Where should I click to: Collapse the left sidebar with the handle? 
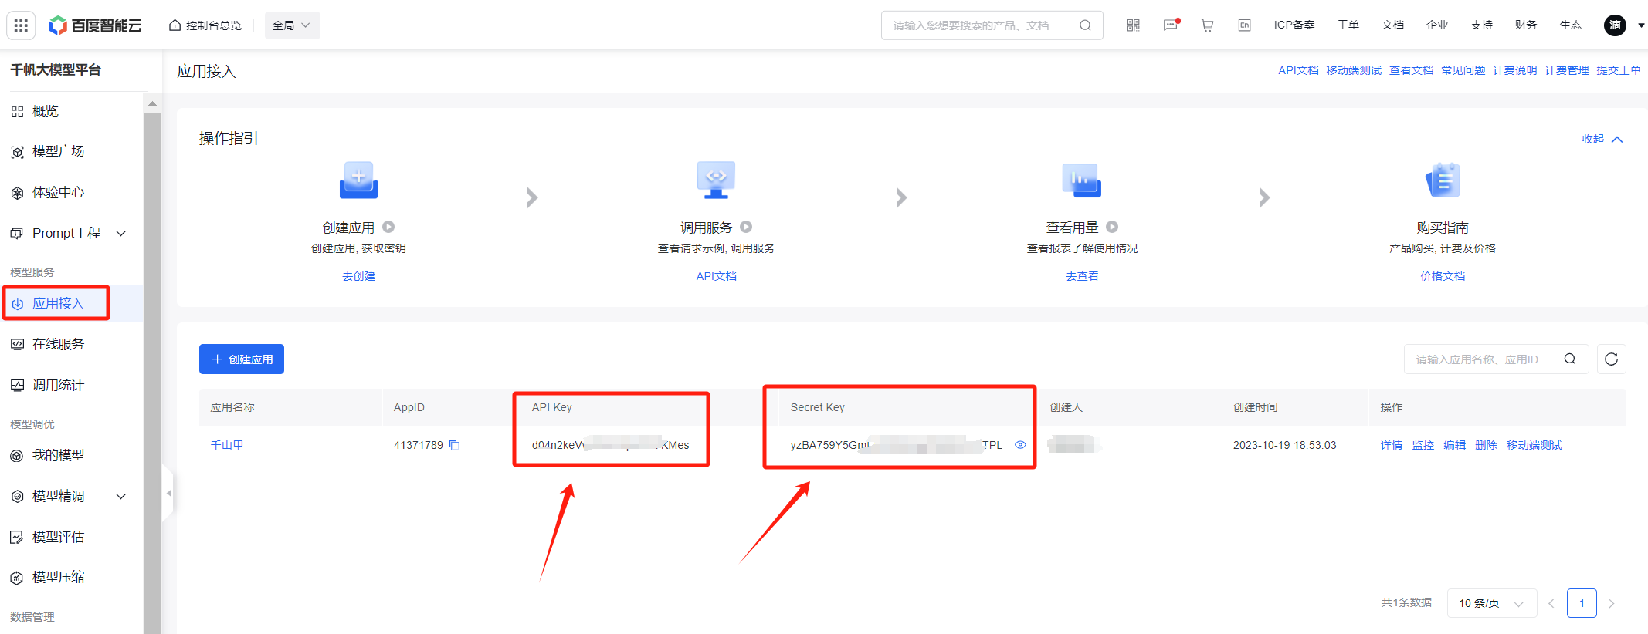pos(168,493)
